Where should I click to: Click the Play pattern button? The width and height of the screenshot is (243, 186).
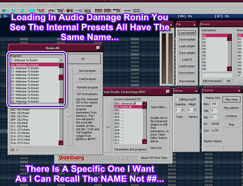pyautogui.click(x=231, y=108)
